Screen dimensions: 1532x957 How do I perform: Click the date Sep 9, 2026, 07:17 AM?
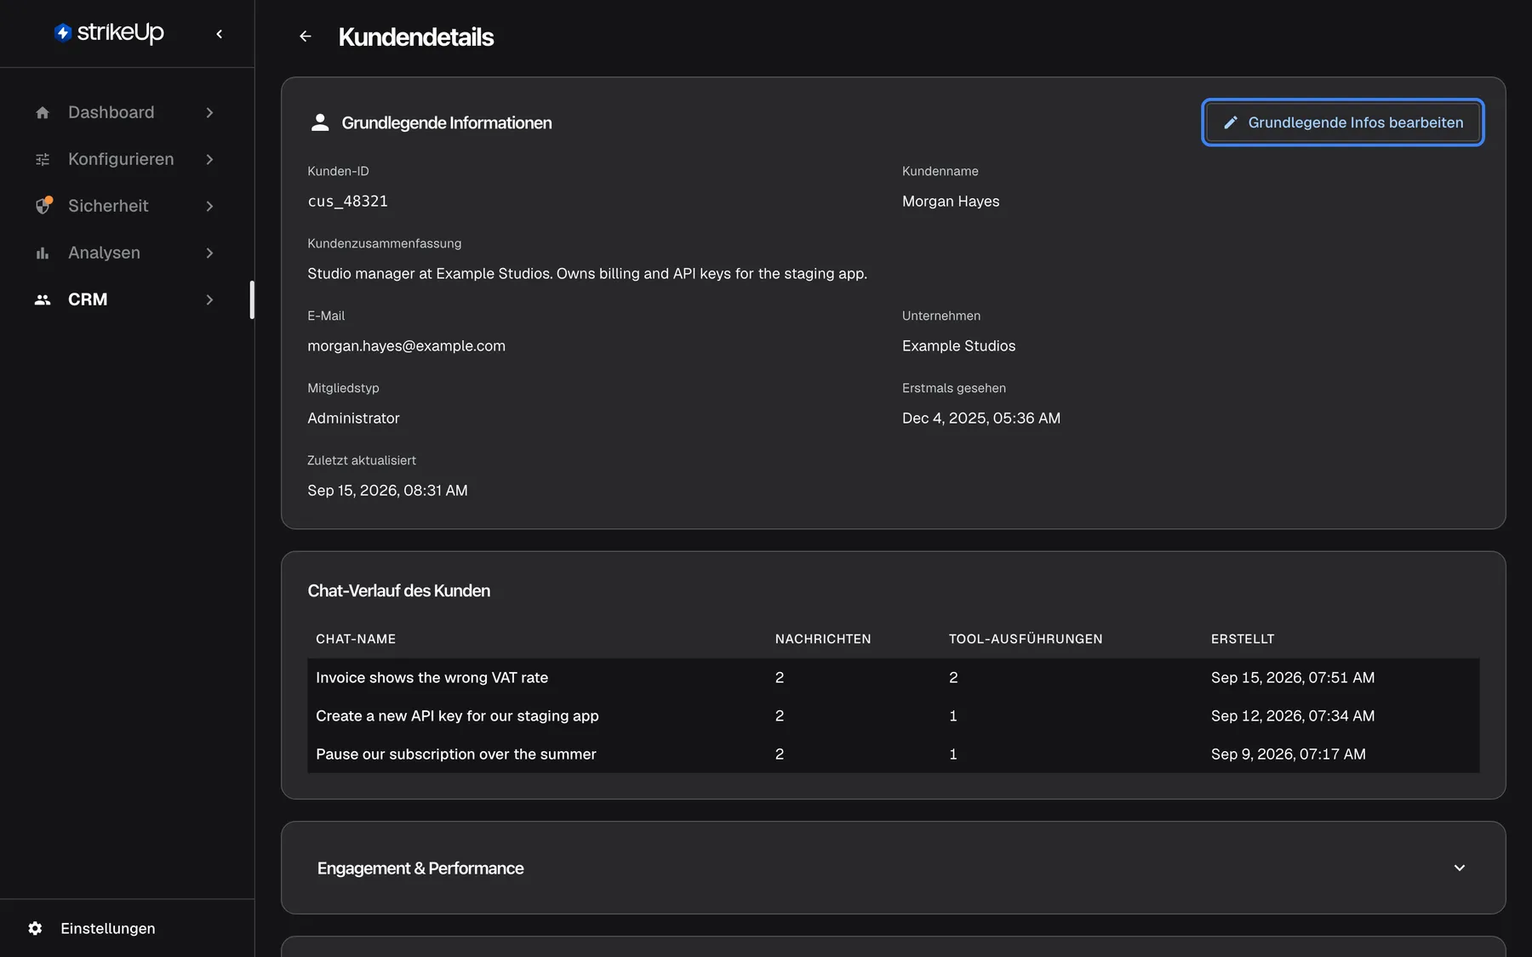click(x=1289, y=754)
